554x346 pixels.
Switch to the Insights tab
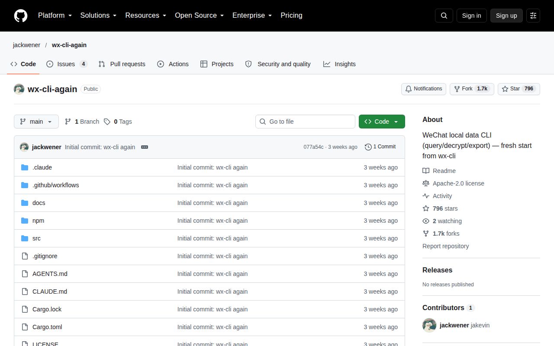click(339, 64)
